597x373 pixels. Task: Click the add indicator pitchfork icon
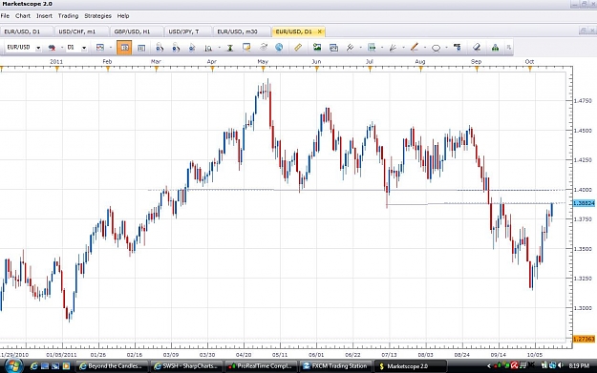[x=350, y=48]
